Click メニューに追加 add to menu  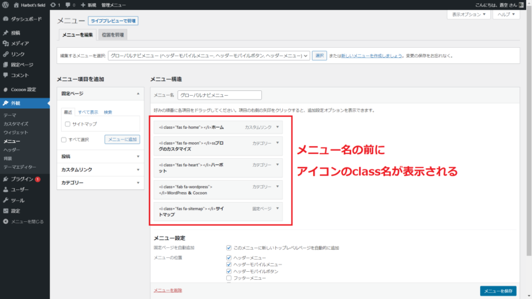click(x=122, y=140)
